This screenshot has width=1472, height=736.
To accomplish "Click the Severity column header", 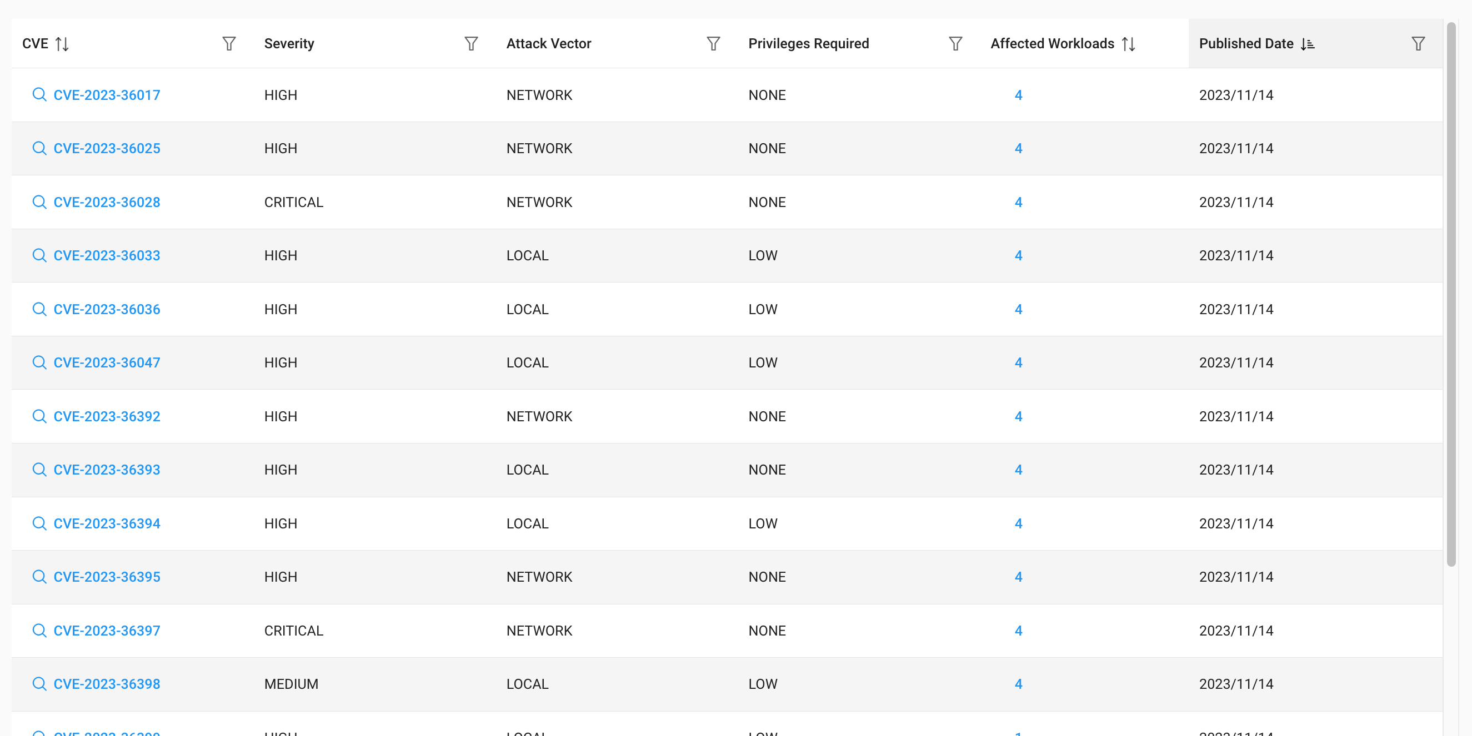I will pyautogui.click(x=289, y=43).
